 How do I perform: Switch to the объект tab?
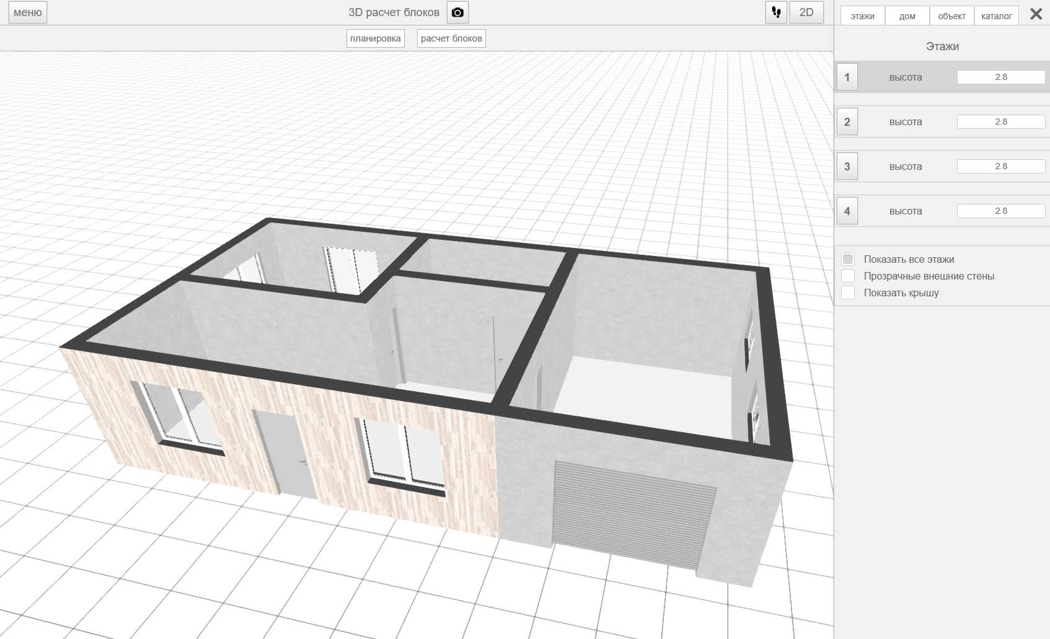point(951,16)
